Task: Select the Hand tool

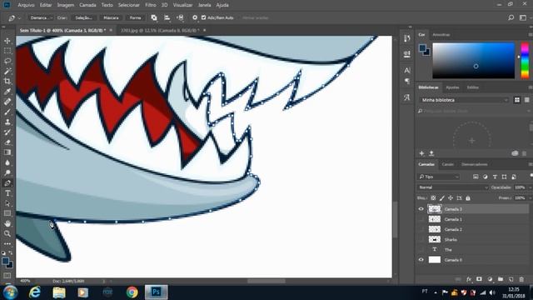Action: coord(7,223)
